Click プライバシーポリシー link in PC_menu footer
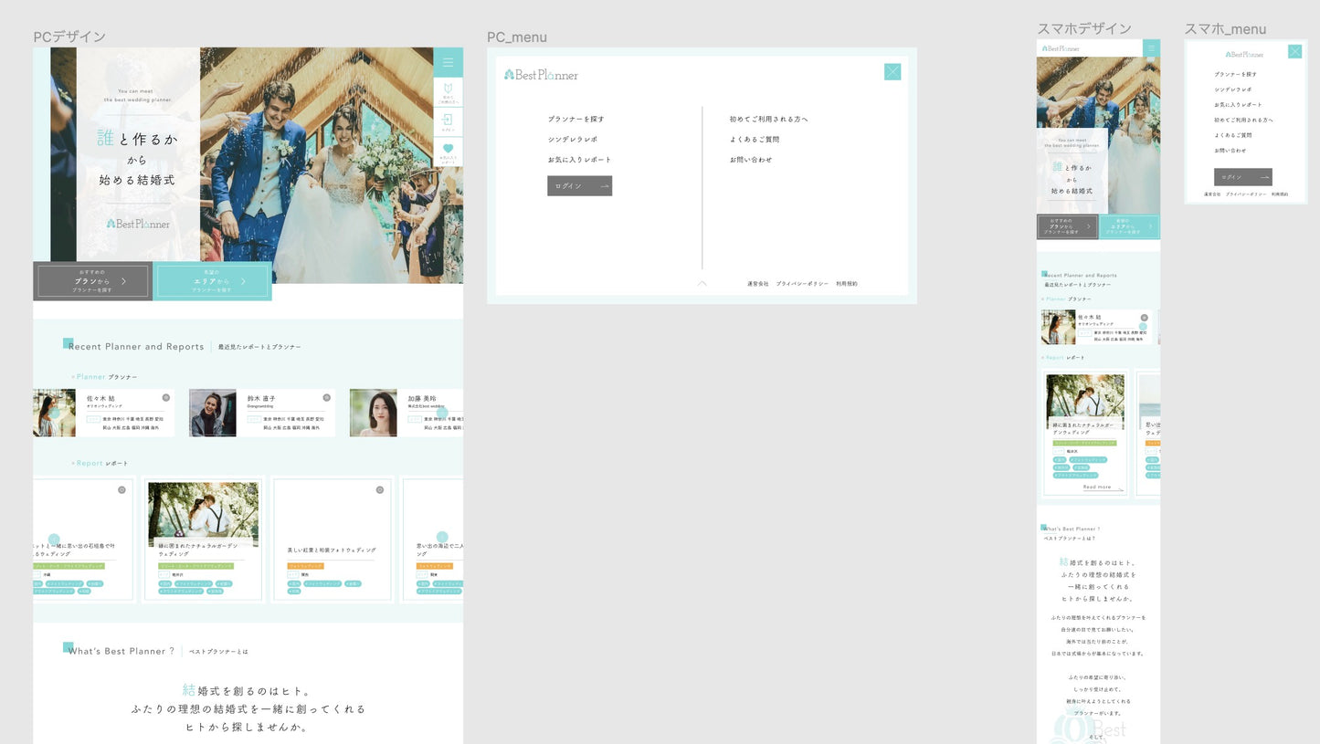Screen dimensions: 1320x744 802,284
